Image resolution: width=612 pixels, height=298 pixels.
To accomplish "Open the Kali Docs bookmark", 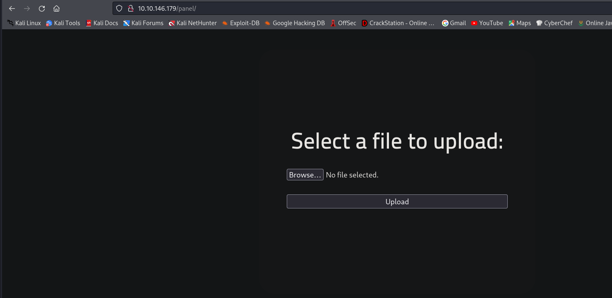I will point(102,23).
